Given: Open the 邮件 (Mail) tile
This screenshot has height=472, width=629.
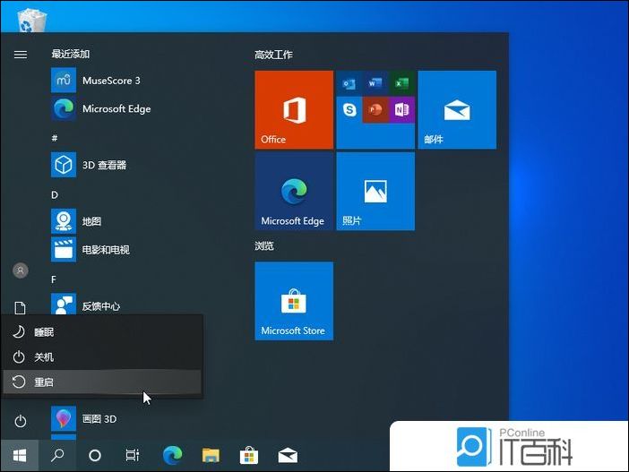Looking at the screenshot, I should click(457, 109).
